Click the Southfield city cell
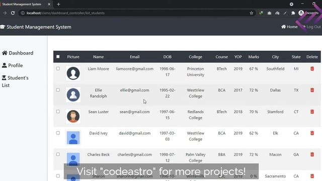The height and width of the screenshot is (181, 322). 275,69
